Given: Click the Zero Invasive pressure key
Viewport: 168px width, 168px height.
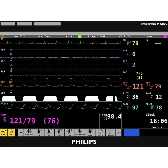Looking at the screenshot, I should click(111, 132).
